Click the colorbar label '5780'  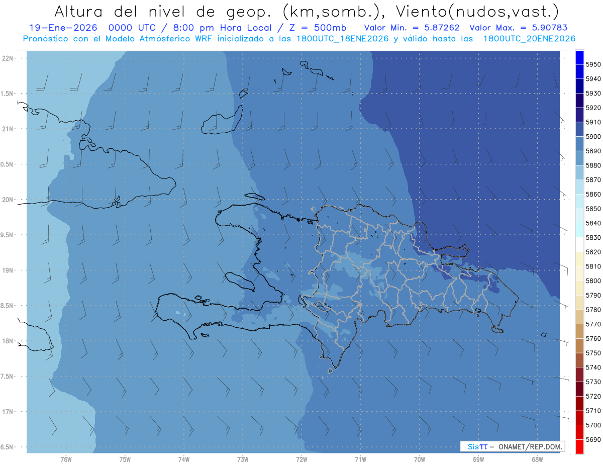pyautogui.click(x=592, y=310)
